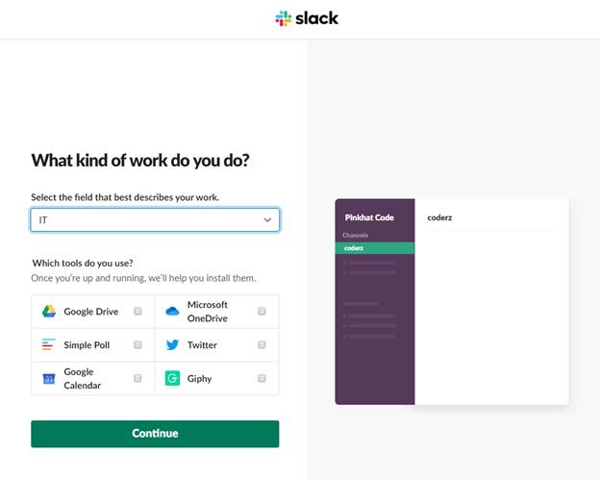Open the work field dropdown showing IT
This screenshot has height=480, width=600.
(155, 220)
